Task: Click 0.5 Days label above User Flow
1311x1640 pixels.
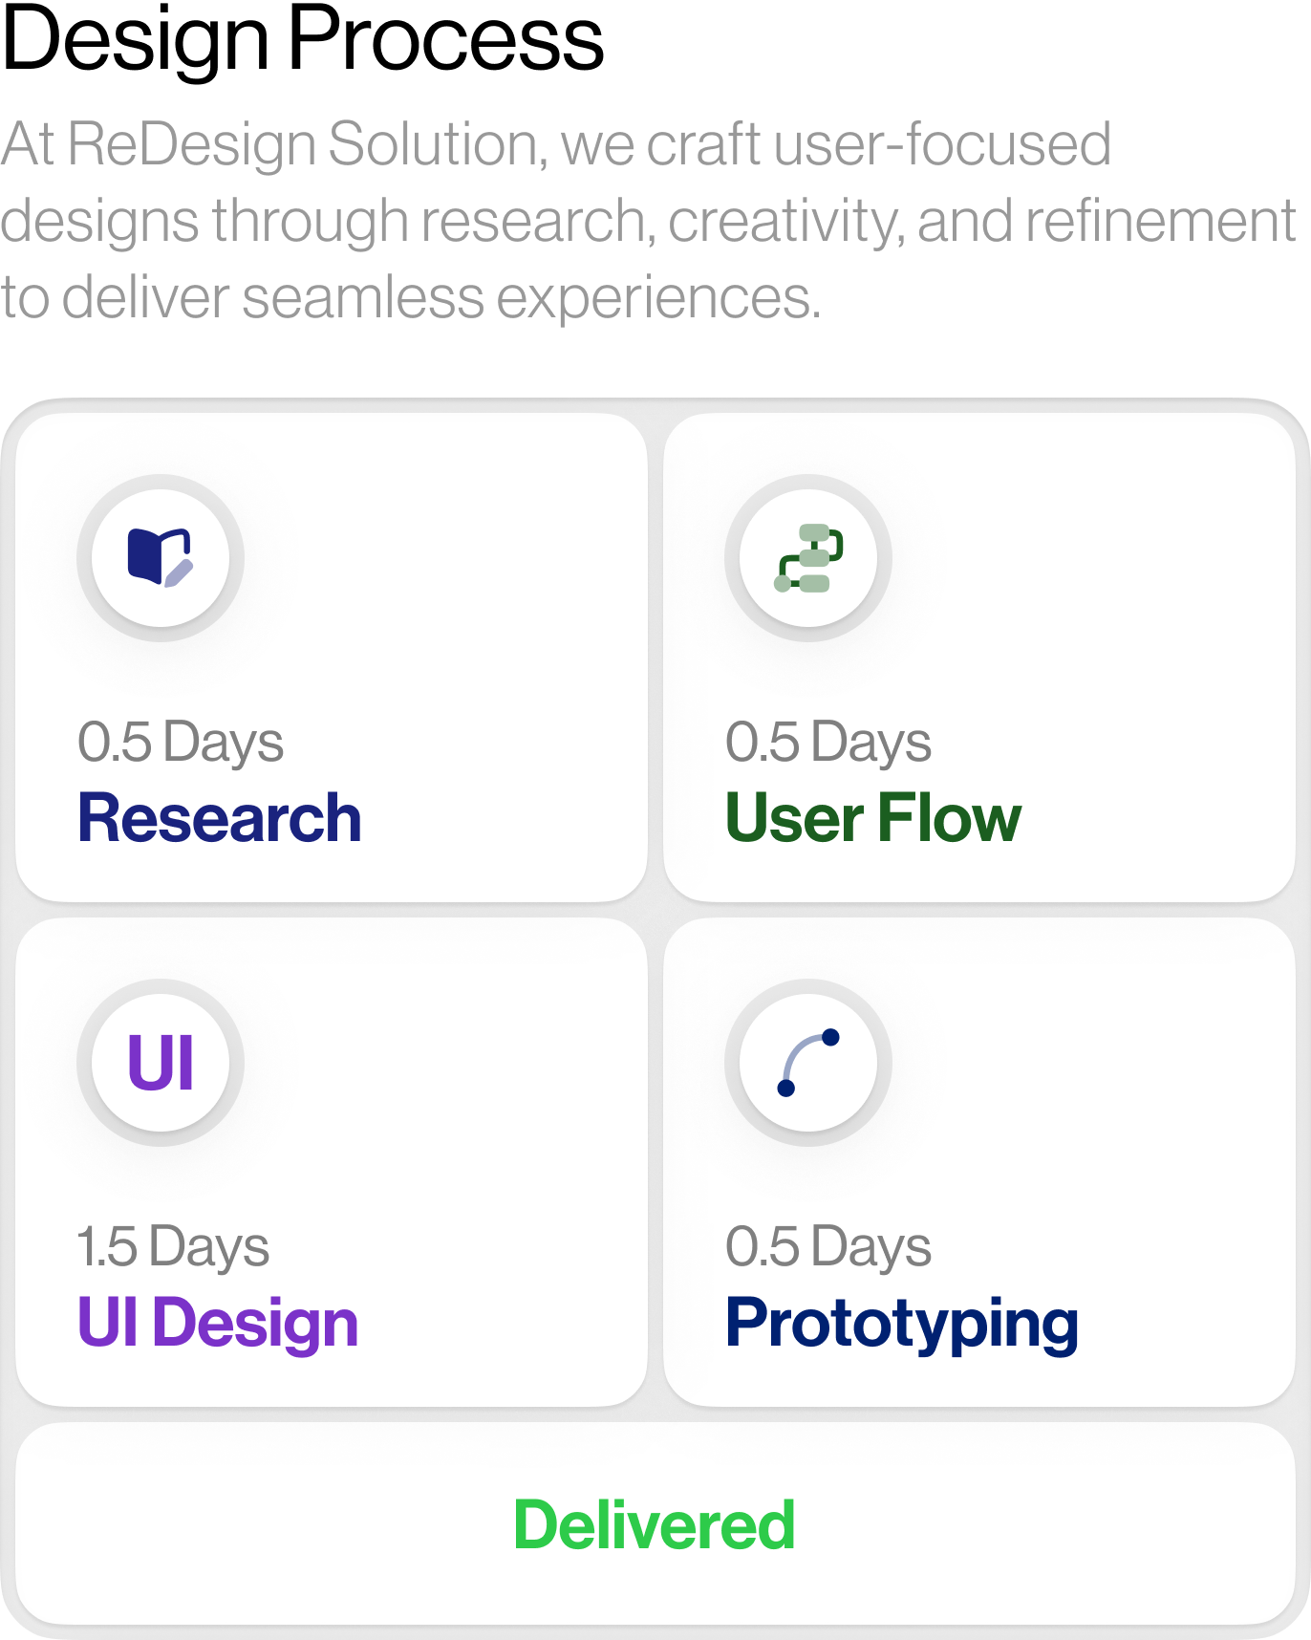Action: [828, 742]
